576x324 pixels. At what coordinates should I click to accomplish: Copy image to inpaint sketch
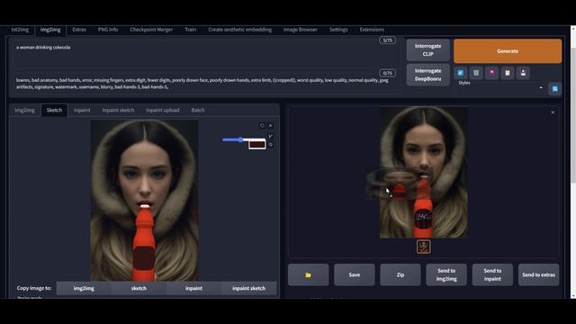click(248, 288)
